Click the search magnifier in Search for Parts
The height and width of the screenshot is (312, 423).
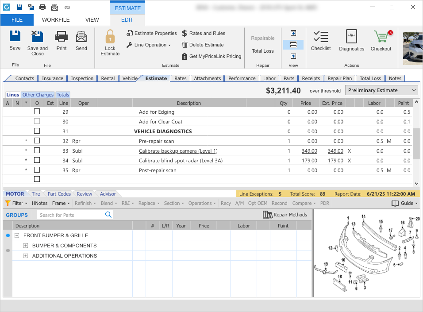click(108, 215)
